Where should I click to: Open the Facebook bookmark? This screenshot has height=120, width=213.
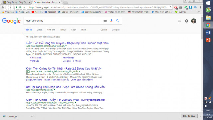click(50, 12)
